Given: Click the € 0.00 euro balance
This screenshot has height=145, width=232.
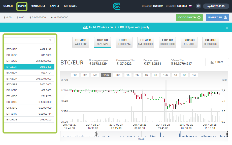Looking at the screenshot, I should point(20,17).
